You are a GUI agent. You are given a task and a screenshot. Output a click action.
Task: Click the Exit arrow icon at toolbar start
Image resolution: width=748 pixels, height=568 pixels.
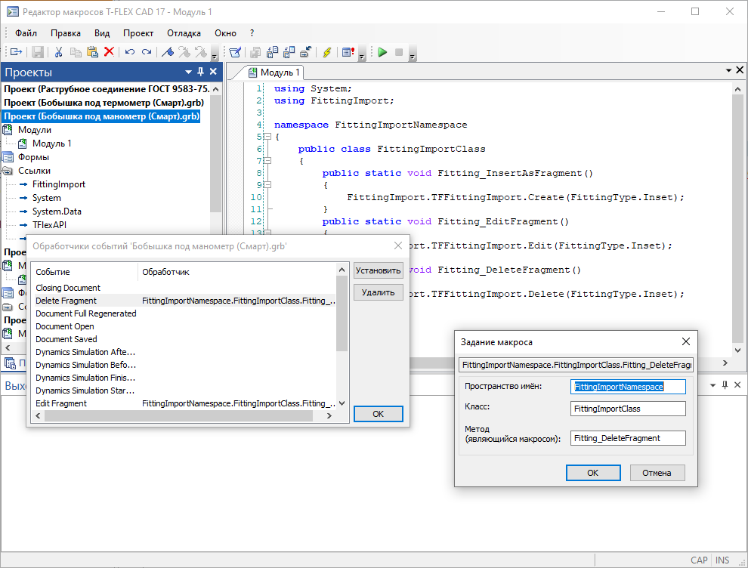[15, 52]
